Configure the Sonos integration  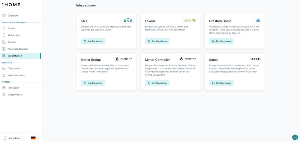[221, 83]
